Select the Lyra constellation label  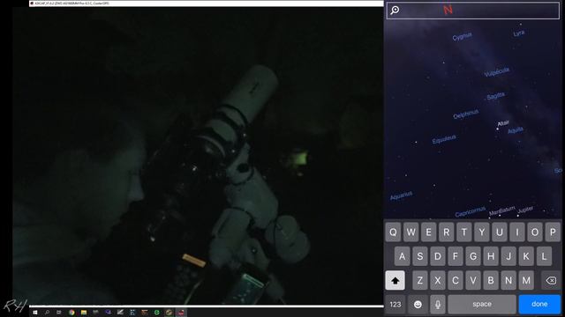coord(519,33)
